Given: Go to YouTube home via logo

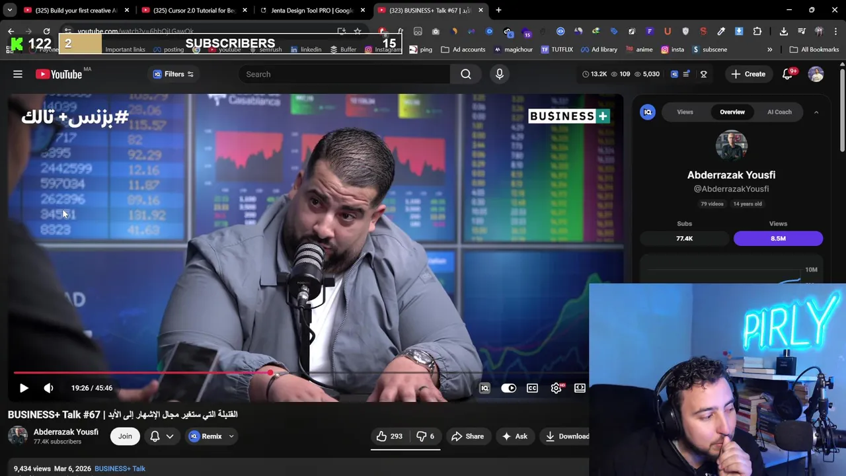Looking at the screenshot, I should 59,74.
